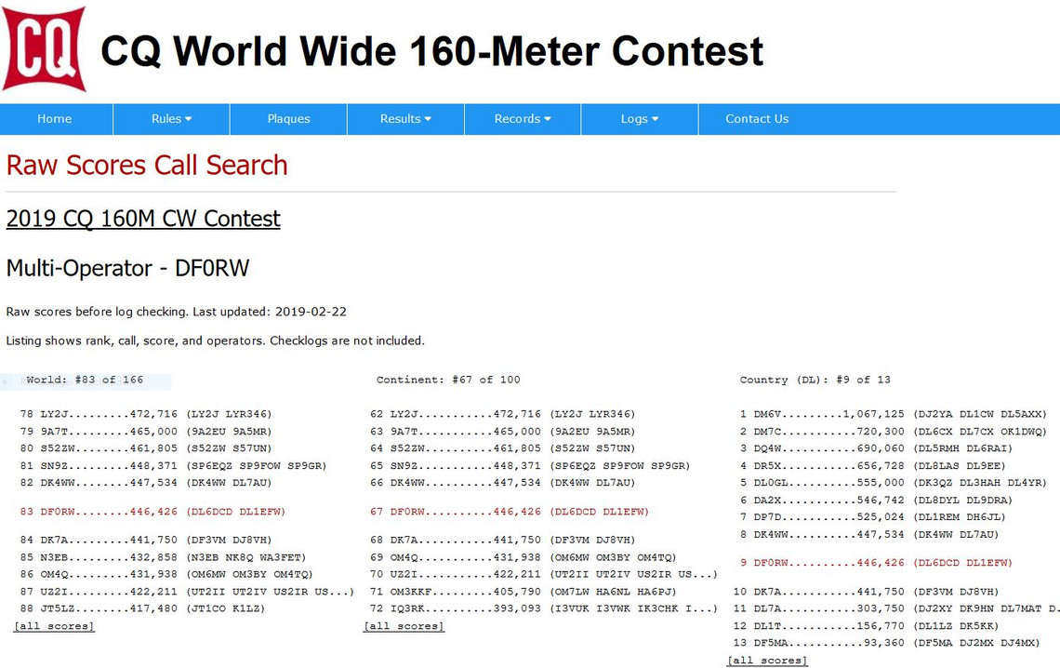
Task: Click World rank 80 S52ZW row
Action: [x=146, y=448]
